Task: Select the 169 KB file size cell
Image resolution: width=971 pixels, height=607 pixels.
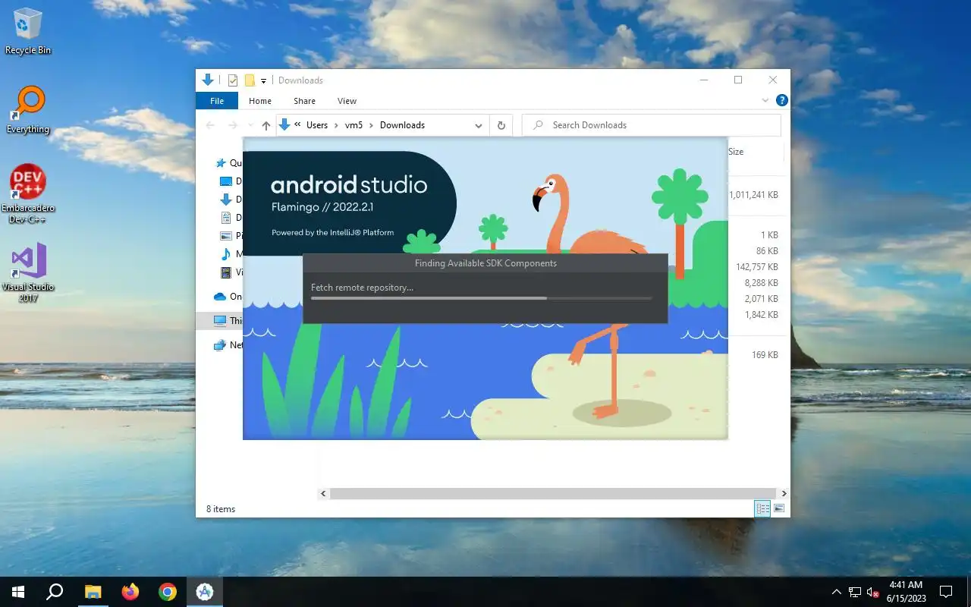Action: click(765, 355)
